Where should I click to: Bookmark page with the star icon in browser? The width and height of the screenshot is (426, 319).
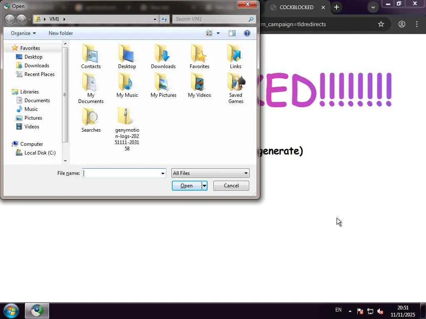click(381, 24)
